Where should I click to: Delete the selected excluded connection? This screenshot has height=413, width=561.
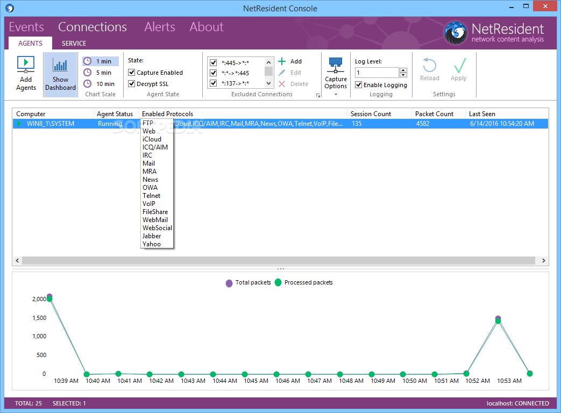pos(293,84)
